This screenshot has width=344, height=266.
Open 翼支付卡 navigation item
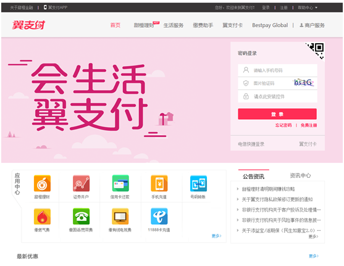pyautogui.click(x=233, y=25)
